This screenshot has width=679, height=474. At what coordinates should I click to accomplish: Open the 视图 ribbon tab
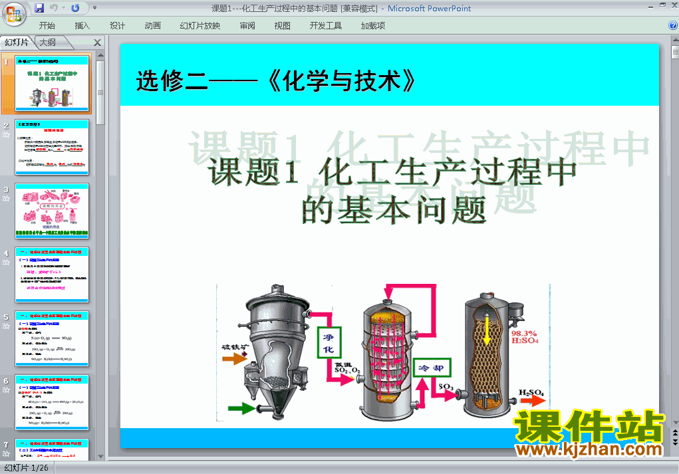283,25
